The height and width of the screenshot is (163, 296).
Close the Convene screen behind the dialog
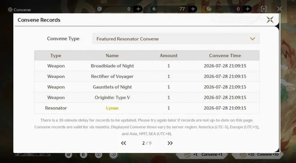[280, 9]
